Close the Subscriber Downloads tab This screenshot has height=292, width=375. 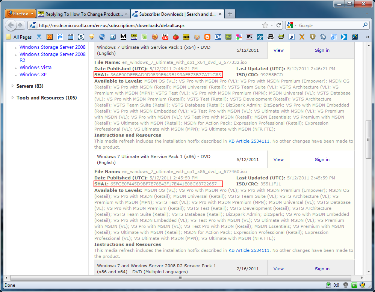click(220, 14)
